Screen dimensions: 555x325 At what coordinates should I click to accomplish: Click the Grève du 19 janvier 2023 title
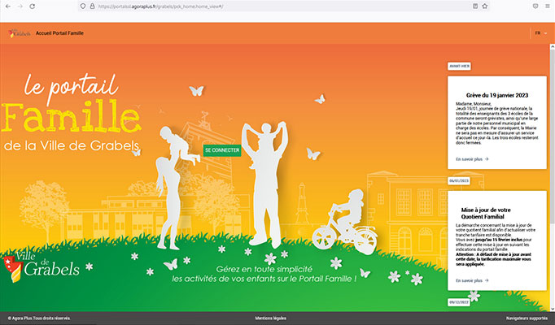(x=497, y=95)
